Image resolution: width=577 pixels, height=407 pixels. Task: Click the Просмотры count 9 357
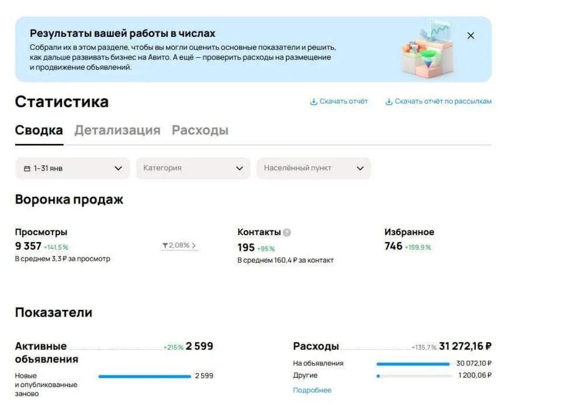pyautogui.click(x=28, y=246)
